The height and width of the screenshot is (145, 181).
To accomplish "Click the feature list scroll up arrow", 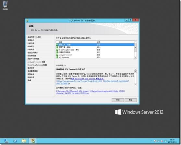I will click(136, 42).
